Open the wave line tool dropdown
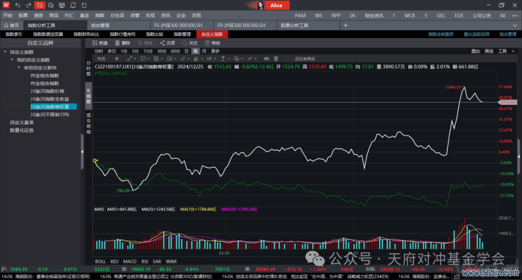 coord(251,58)
